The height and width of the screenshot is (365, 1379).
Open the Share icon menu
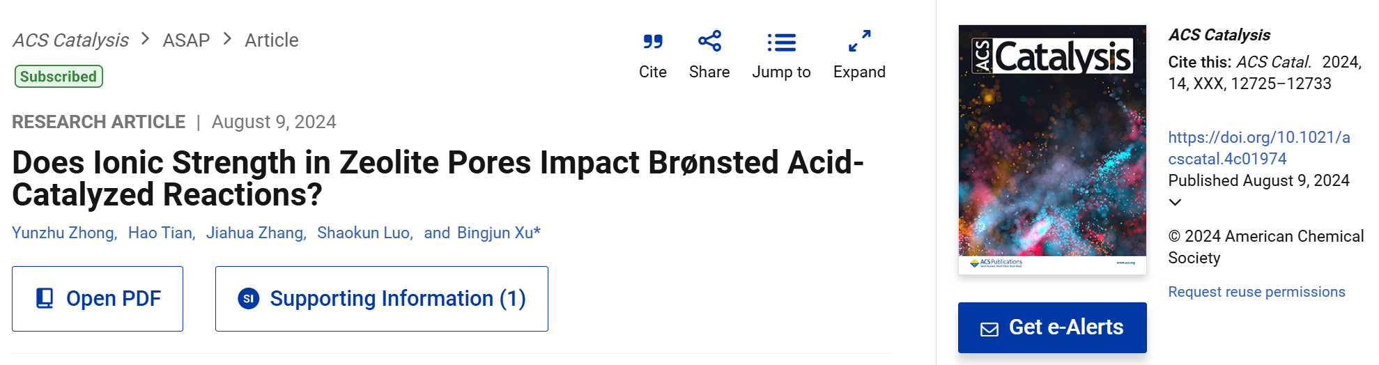[709, 41]
